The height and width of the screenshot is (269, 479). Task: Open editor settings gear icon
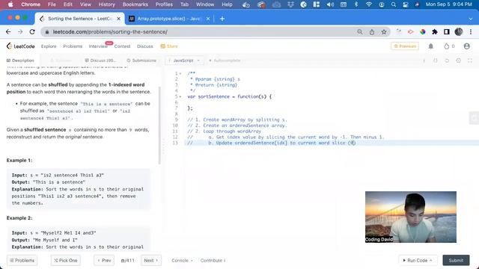459,61
